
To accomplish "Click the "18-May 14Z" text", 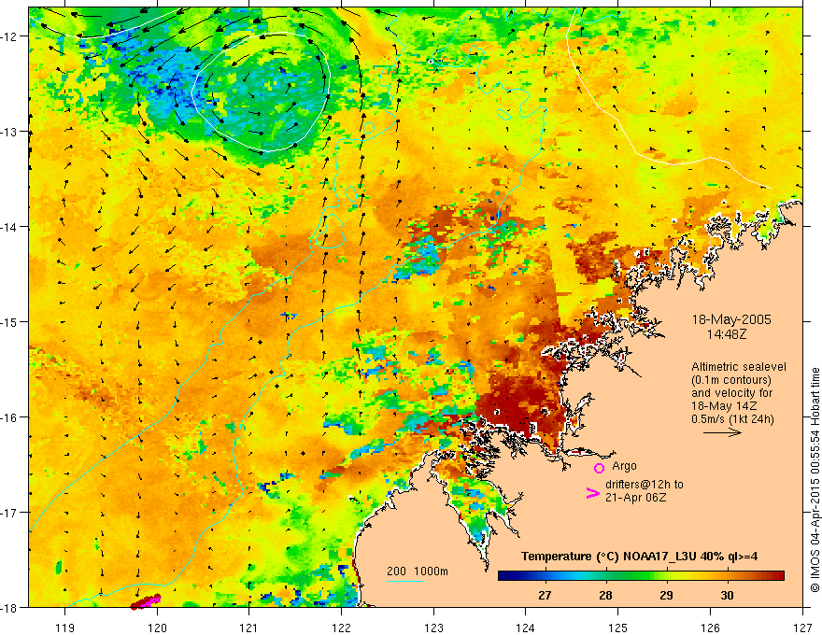I will point(724,406).
